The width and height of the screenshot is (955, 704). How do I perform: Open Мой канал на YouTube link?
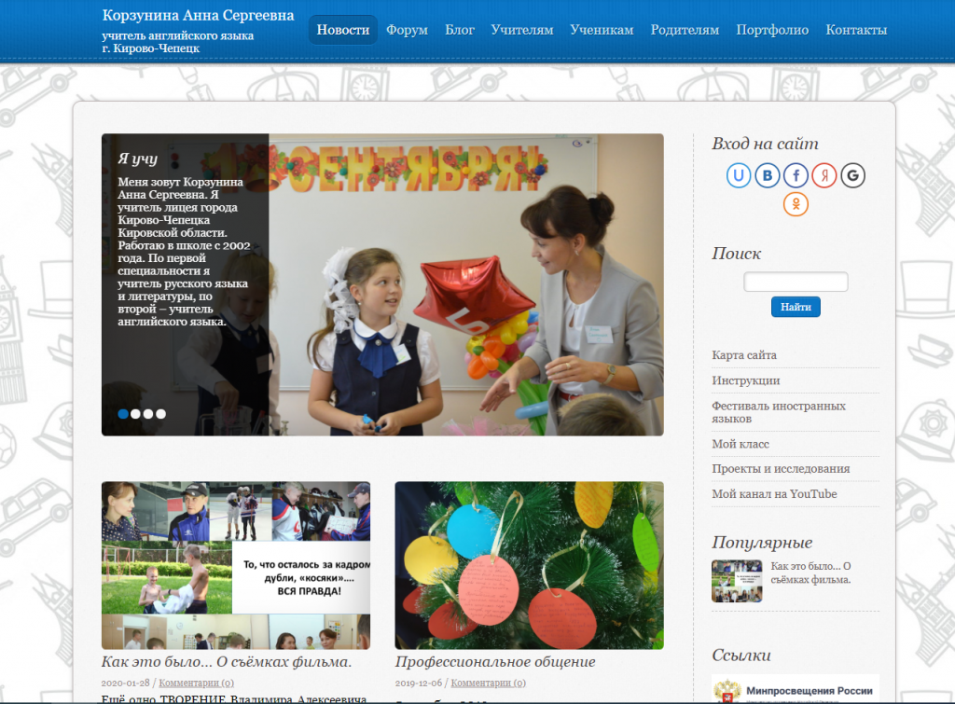[774, 494]
